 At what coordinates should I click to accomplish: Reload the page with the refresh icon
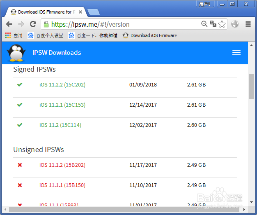pyautogui.click(x=33, y=24)
